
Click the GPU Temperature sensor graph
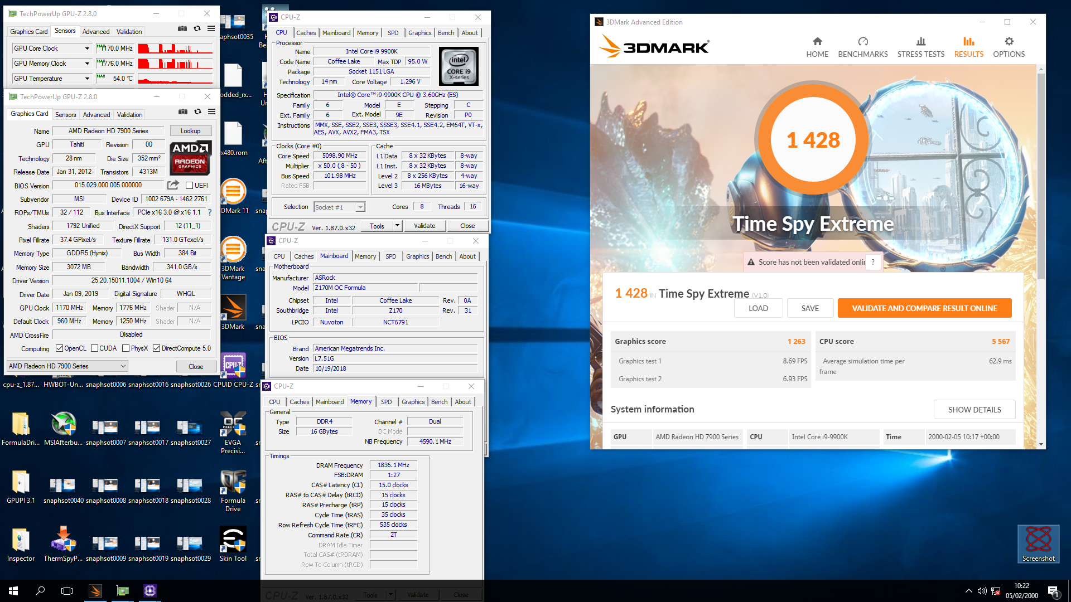(x=175, y=79)
